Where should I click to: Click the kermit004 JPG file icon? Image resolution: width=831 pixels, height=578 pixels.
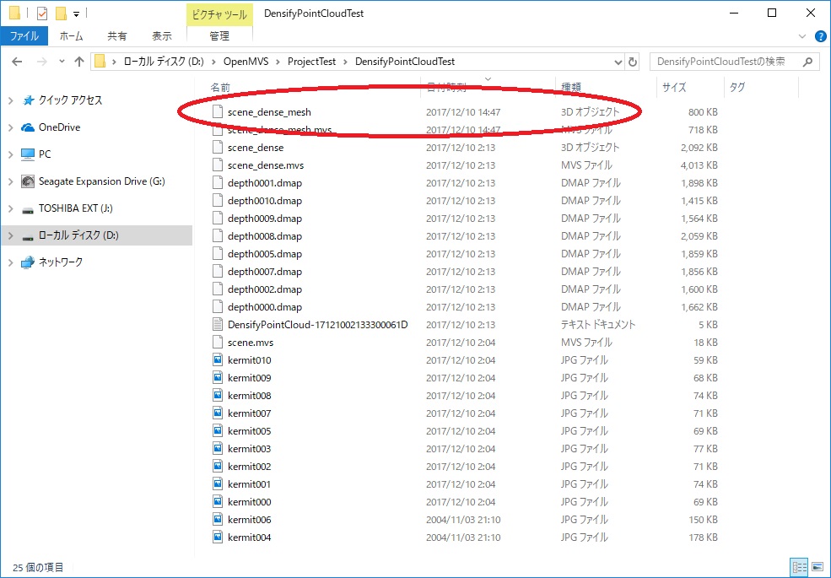coord(218,537)
